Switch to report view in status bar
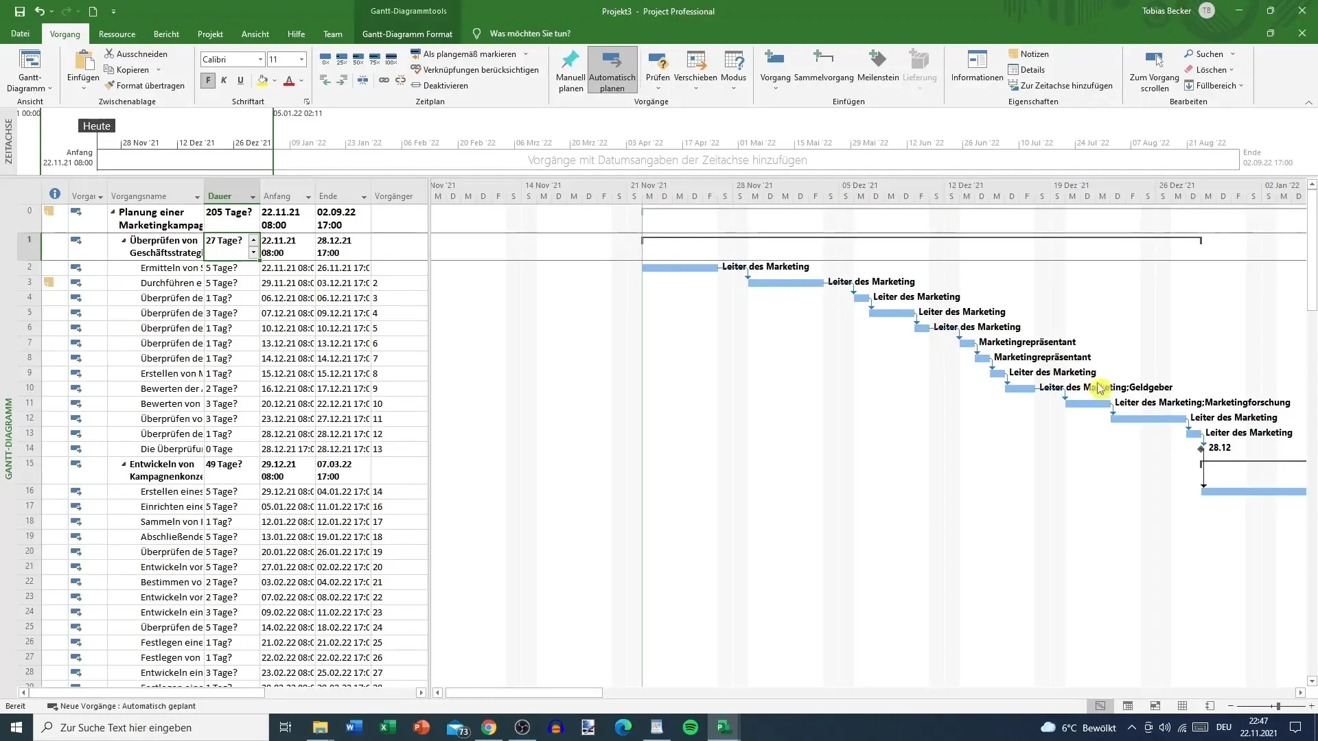 [1210, 706]
